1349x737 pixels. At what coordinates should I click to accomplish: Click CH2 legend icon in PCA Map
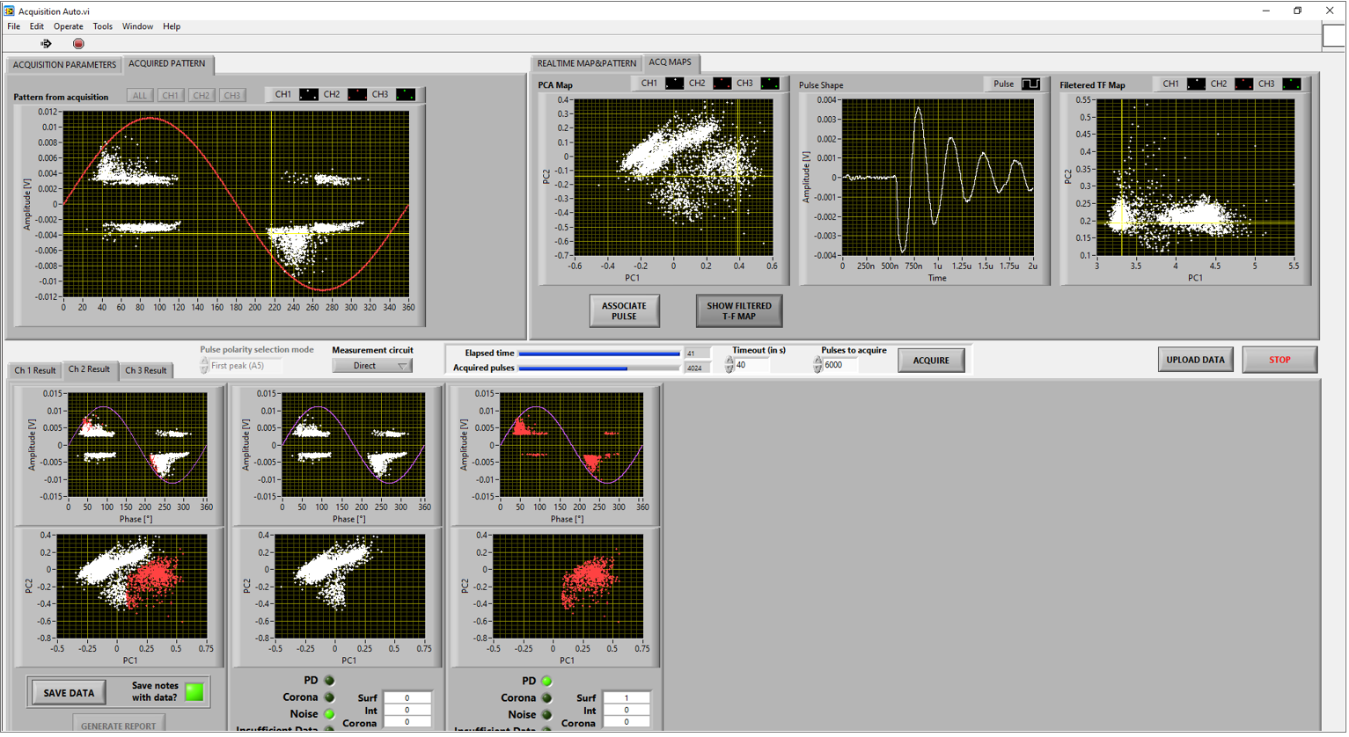pyautogui.click(x=722, y=84)
